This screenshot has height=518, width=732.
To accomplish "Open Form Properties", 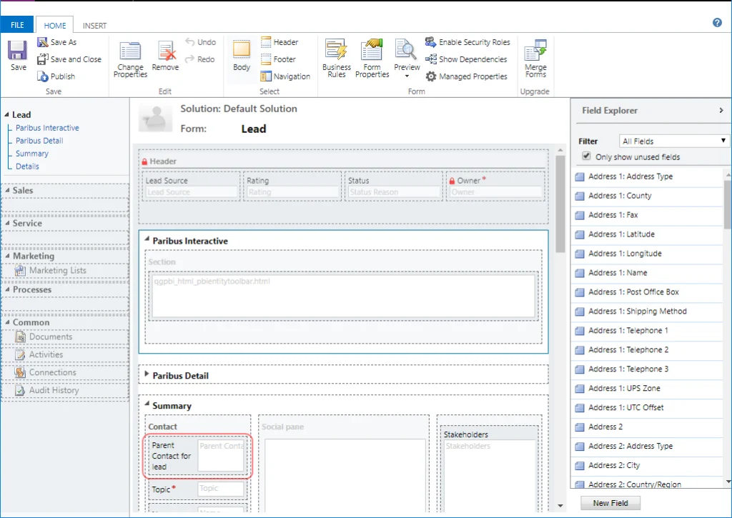I will coord(372,59).
